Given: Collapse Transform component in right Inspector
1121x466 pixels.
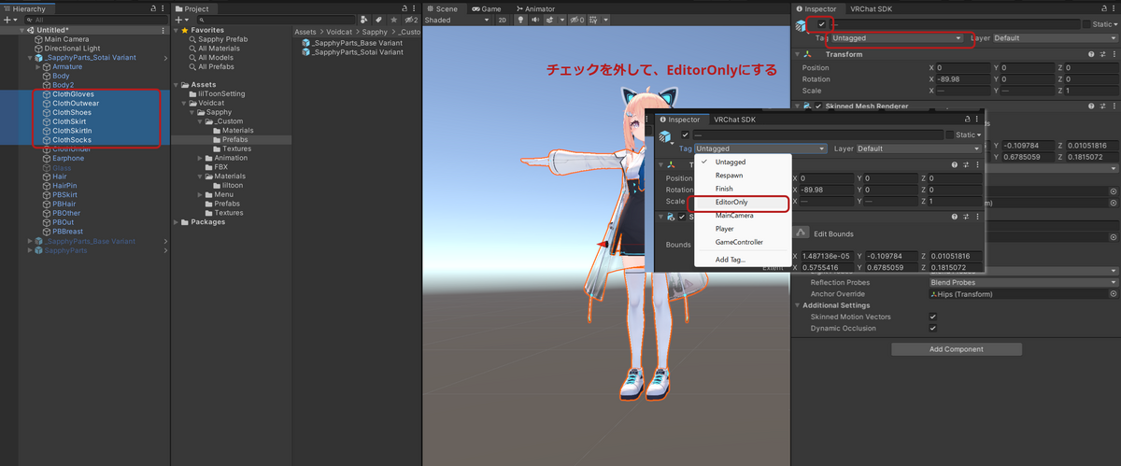Looking at the screenshot, I should pos(797,54).
